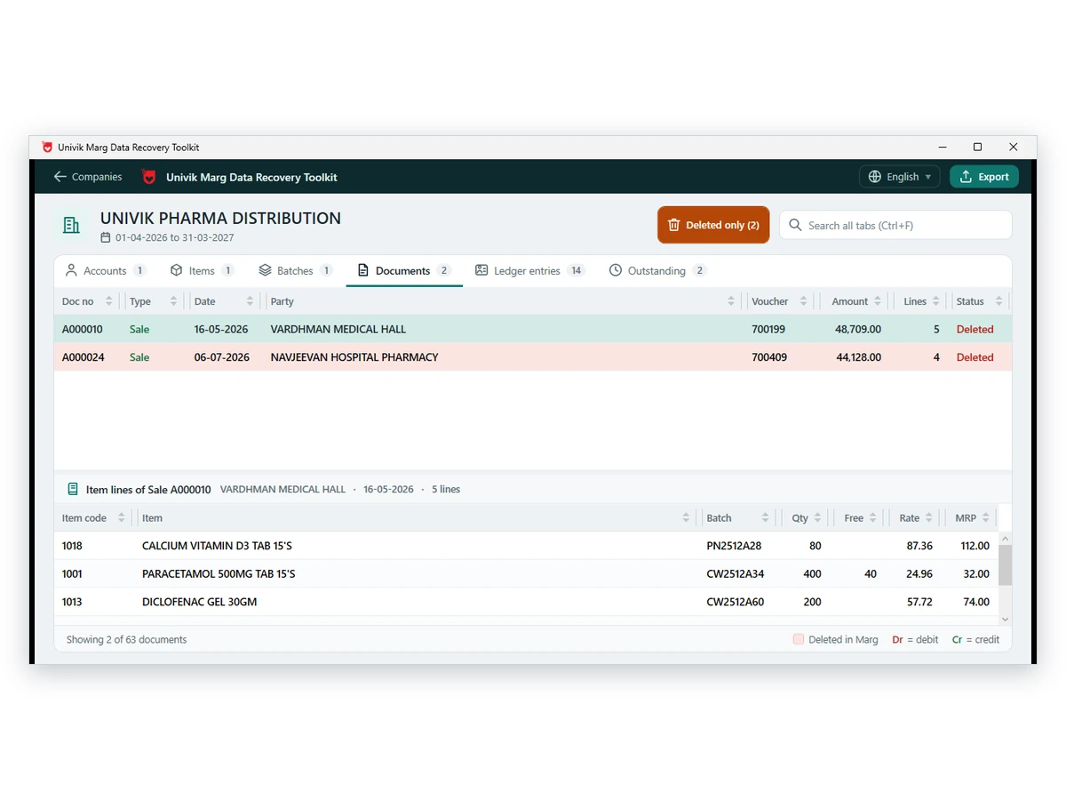1066x800 pixels.
Task: Click the person icon on Accounts tab
Action: [72, 270]
